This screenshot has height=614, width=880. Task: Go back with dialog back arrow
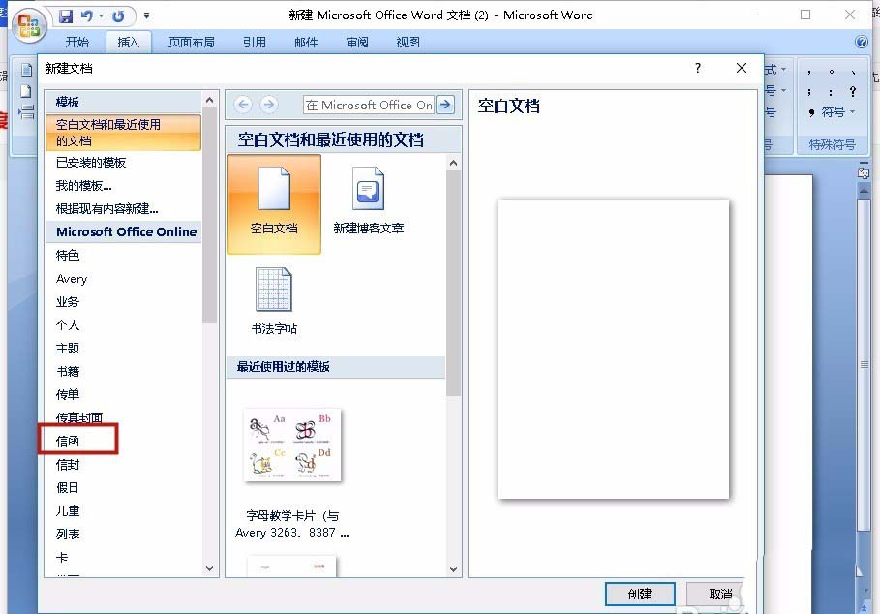[243, 105]
